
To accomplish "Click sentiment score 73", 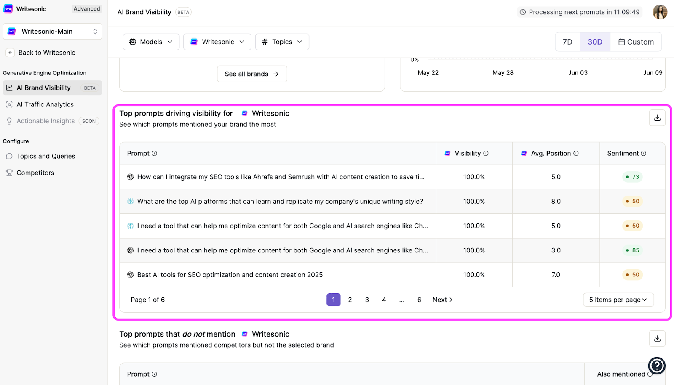I will [x=632, y=177].
